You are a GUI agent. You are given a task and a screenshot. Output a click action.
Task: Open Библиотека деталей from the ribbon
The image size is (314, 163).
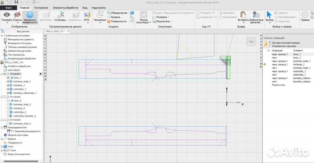[256, 17]
